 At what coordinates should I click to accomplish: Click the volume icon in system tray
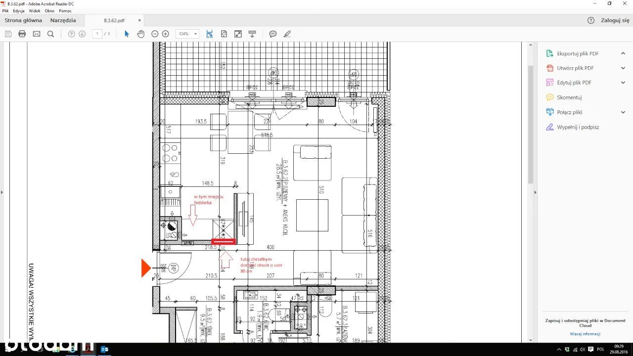click(582, 349)
